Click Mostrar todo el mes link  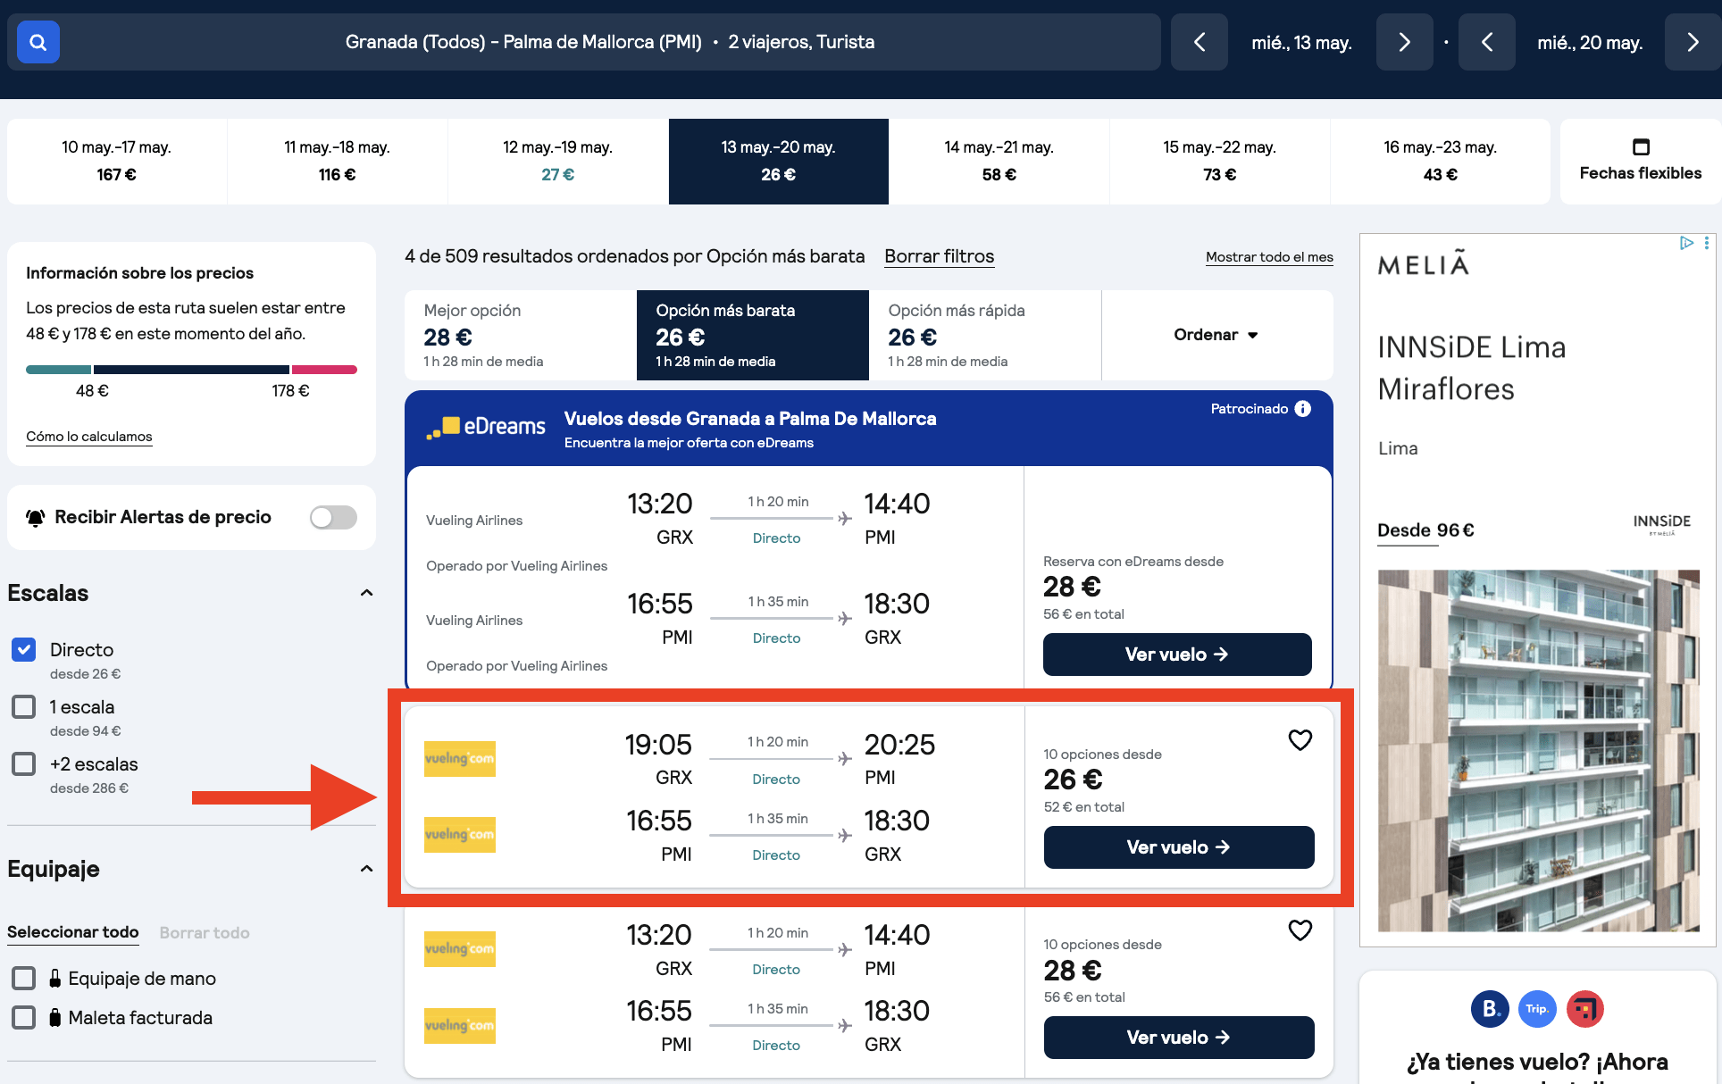tap(1269, 257)
